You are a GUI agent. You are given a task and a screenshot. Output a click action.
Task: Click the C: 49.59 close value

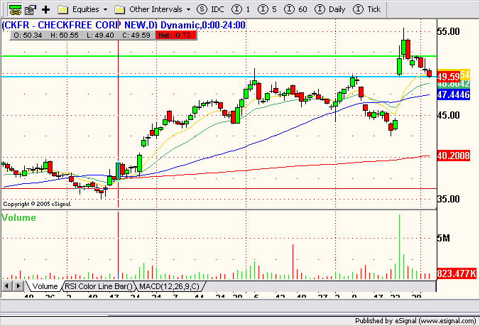tap(136, 36)
